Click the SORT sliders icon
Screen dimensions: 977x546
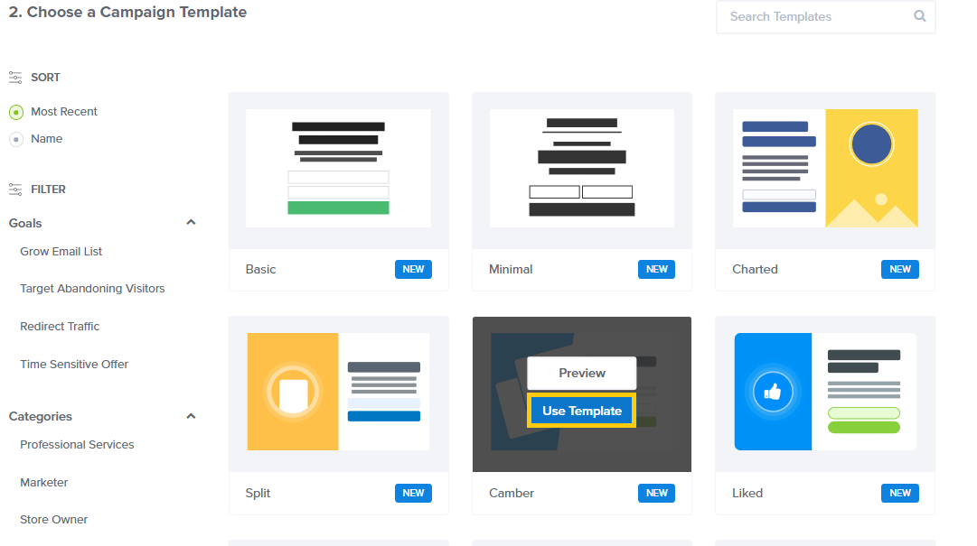[14, 77]
